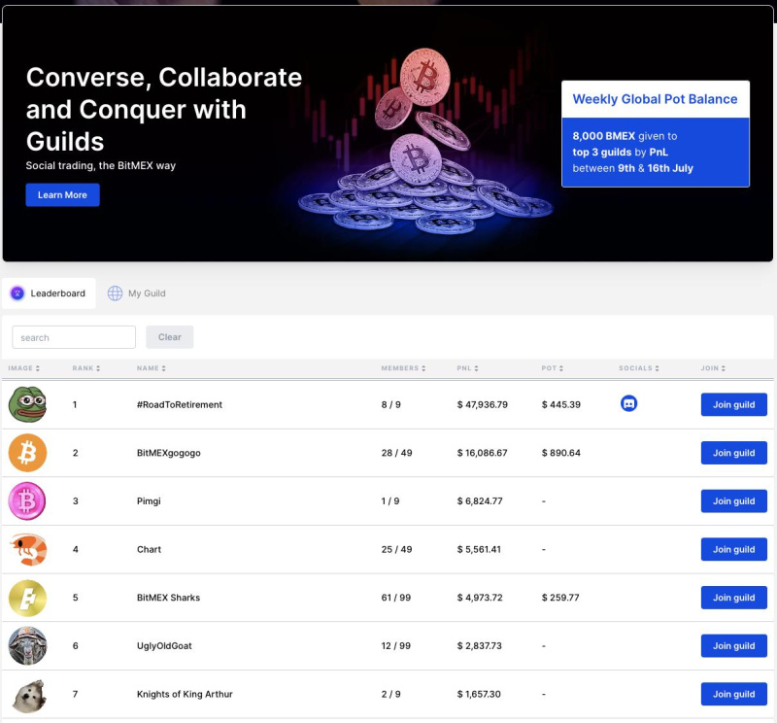
Task: Click members count 28 / 49
Action: tap(396, 453)
